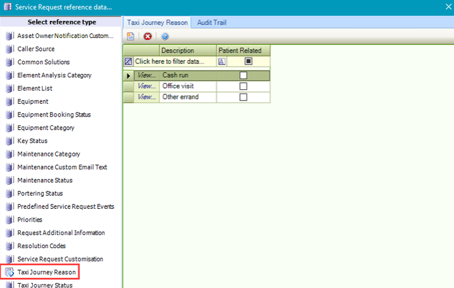Tick Patient Related checkbox for Cash run
The image size is (454, 288).
[x=243, y=75]
